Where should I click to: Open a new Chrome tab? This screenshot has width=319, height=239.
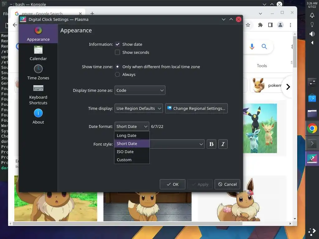[92, 13]
